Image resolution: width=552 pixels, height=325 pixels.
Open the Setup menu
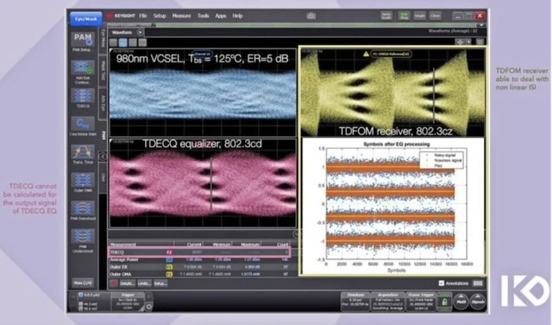pyautogui.click(x=159, y=16)
